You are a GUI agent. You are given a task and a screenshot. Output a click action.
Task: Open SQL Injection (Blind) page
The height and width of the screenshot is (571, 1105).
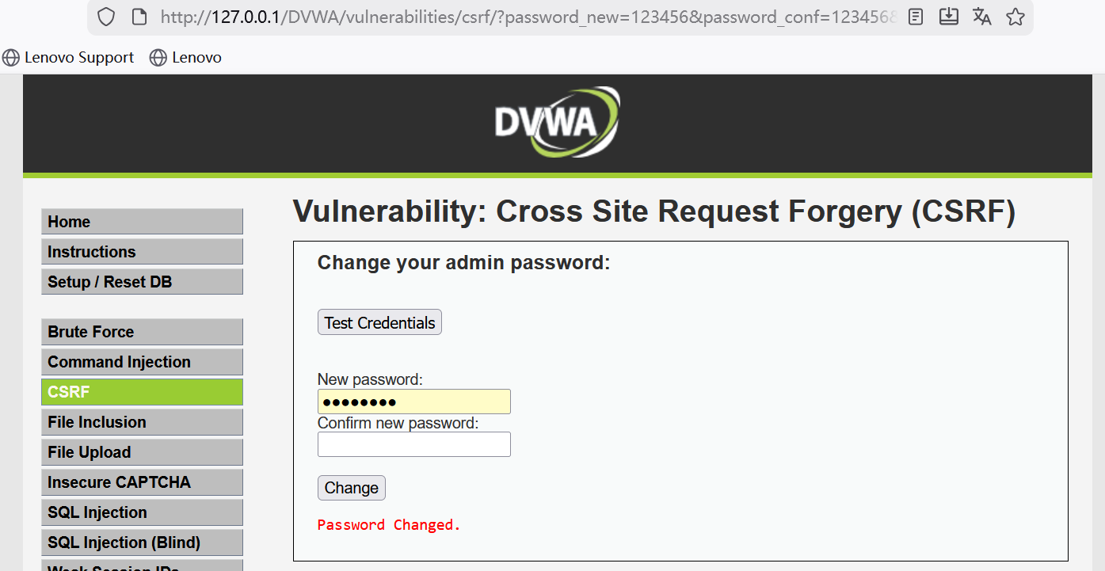[142, 542]
